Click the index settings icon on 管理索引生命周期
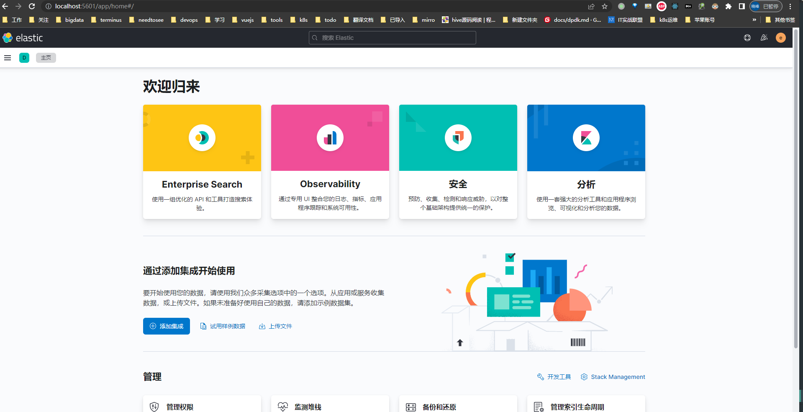The width and height of the screenshot is (803, 412). coord(539,407)
